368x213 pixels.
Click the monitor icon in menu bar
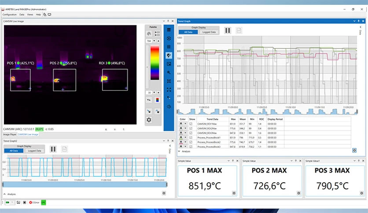tap(49, 15)
